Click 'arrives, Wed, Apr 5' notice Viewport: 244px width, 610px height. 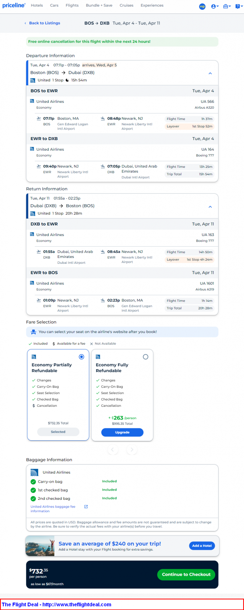tap(99, 65)
